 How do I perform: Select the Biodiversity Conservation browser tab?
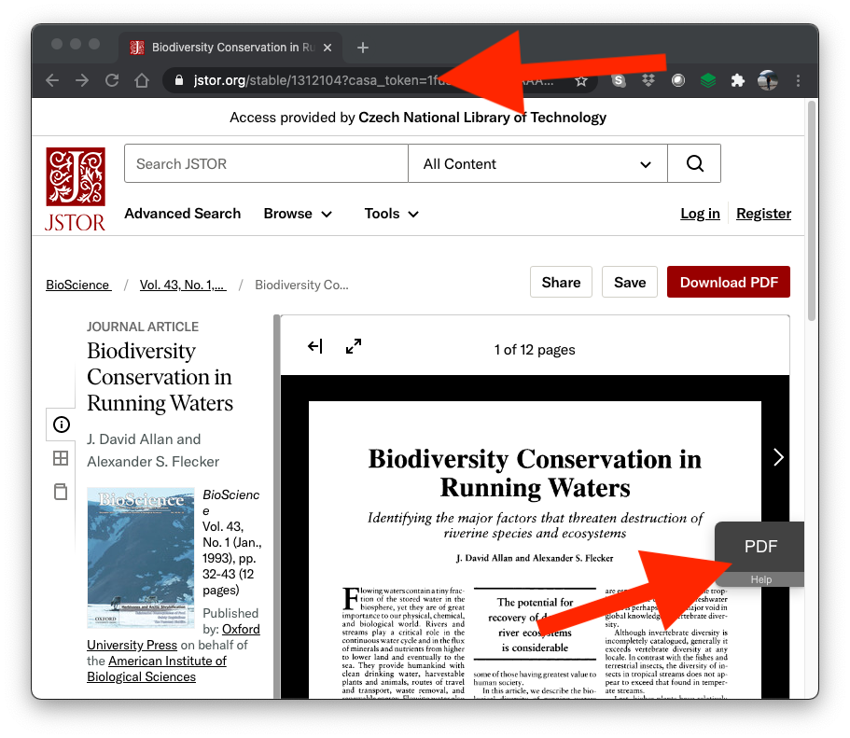tap(230, 48)
